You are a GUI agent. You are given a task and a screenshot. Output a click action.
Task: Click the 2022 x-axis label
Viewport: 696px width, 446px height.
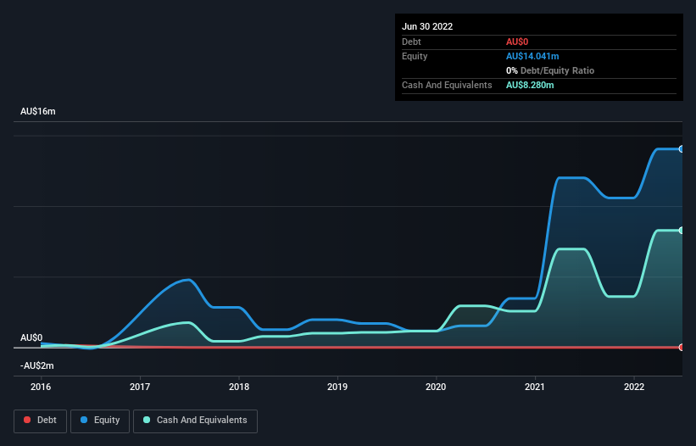[634, 387]
